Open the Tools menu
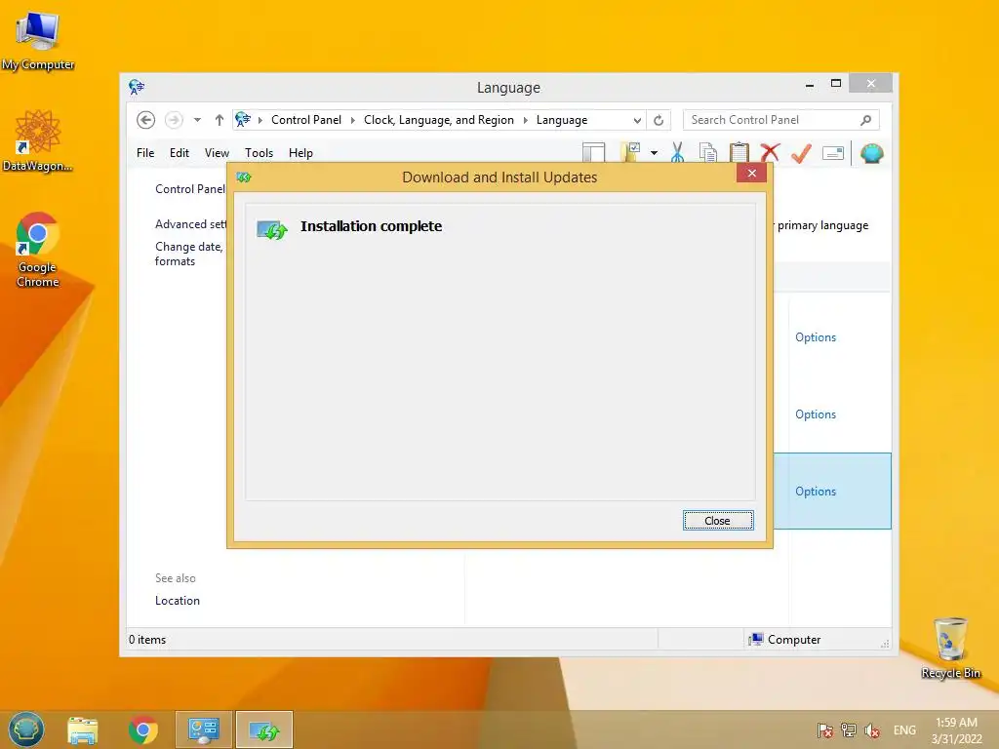This screenshot has width=999, height=749. tap(259, 153)
